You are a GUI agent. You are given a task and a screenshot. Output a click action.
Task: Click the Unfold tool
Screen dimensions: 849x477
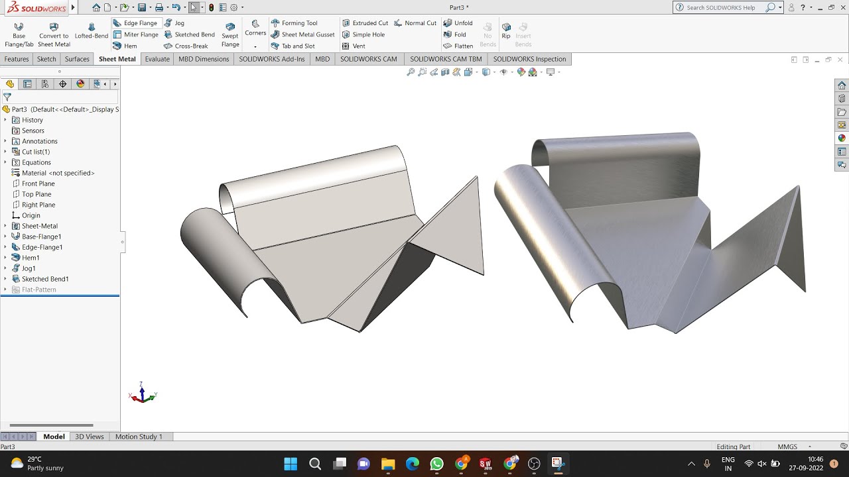[x=458, y=23]
